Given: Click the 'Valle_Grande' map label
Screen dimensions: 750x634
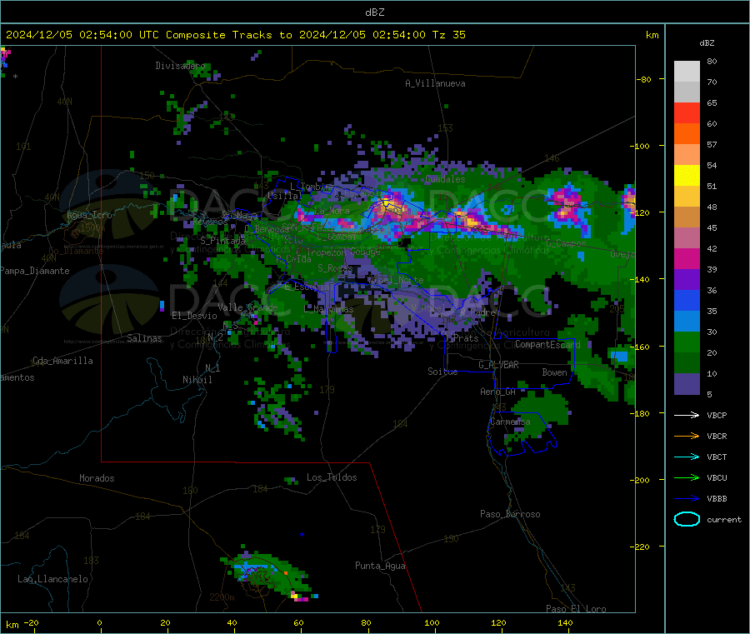Looking at the screenshot, I should click(x=247, y=307).
